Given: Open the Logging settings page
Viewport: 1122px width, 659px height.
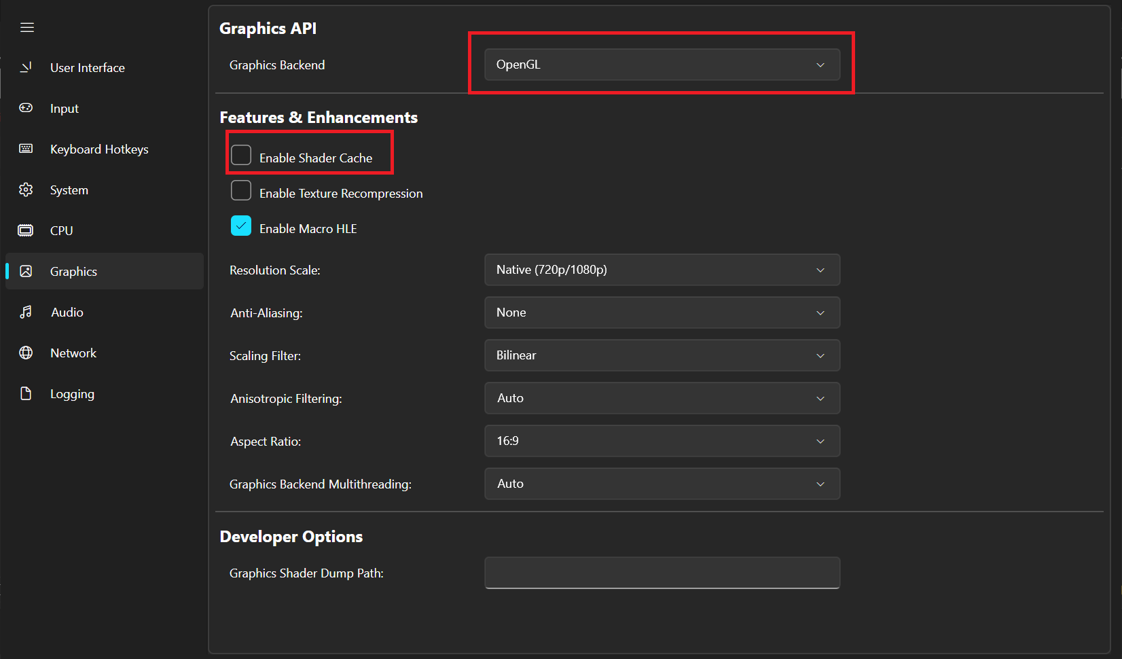Looking at the screenshot, I should [105, 393].
